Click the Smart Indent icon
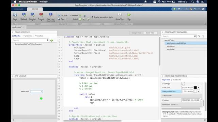The width and height of the screenshot is (218, 122). tap(80, 19)
